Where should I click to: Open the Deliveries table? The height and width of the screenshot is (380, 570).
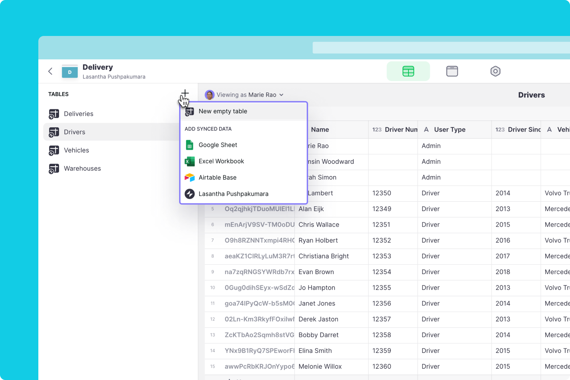pos(78,114)
